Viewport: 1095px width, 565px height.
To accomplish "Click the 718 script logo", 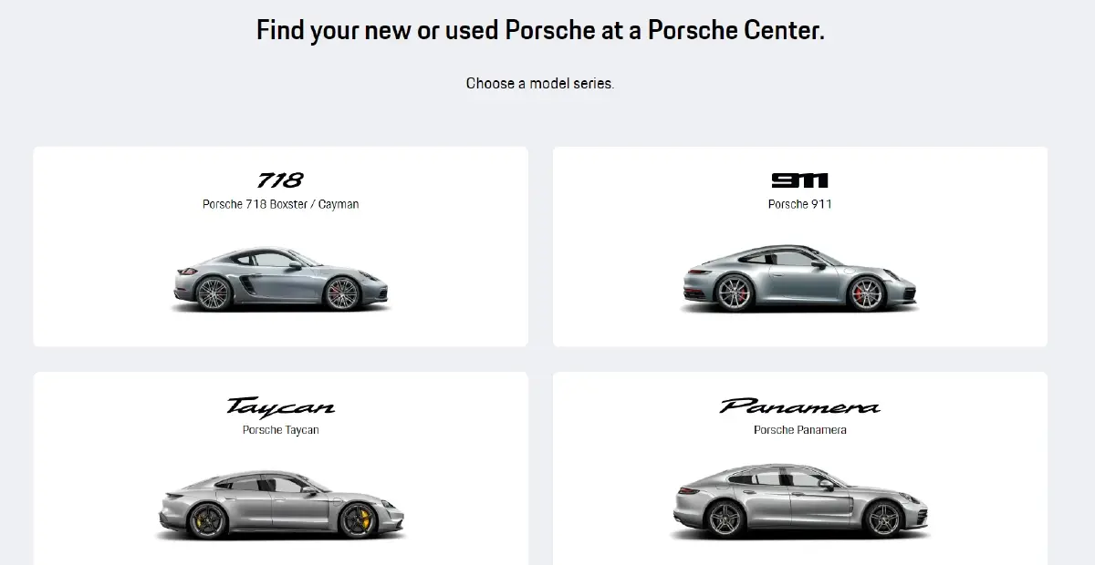I will click(280, 180).
